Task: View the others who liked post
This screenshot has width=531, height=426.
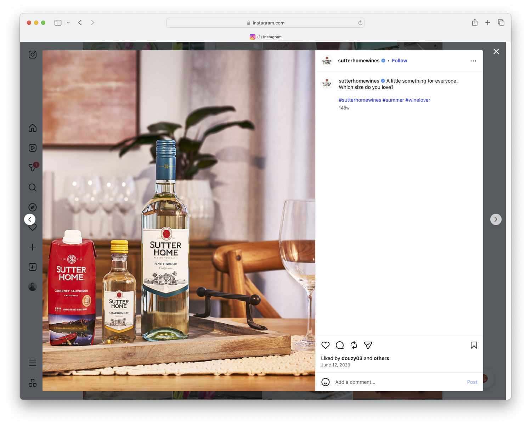Action: (382, 358)
